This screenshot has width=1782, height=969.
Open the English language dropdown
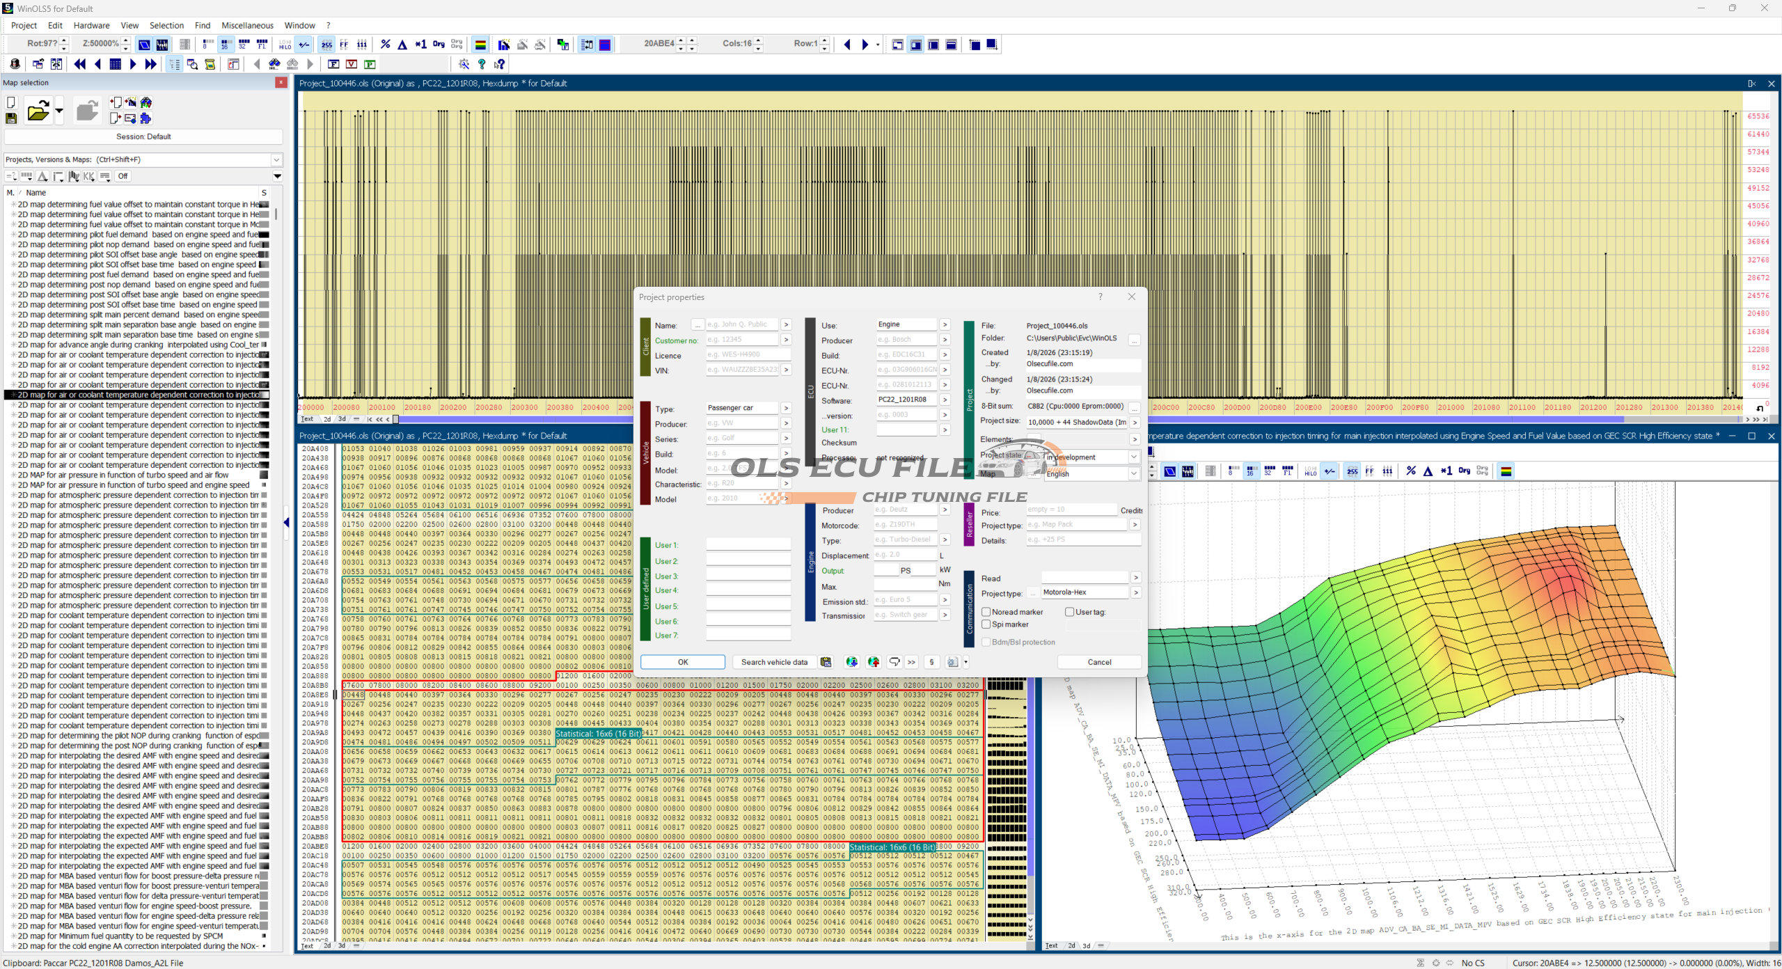coord(1134,473)
